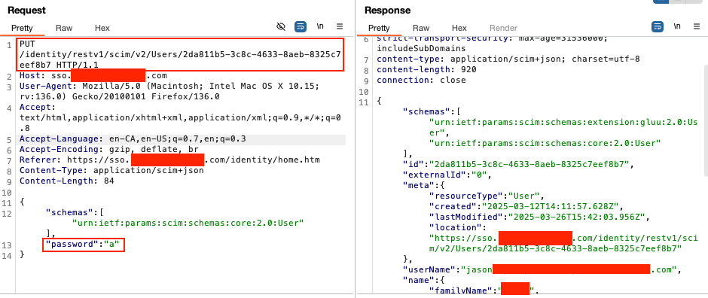Toggle hidden characters eye icon in Request
This screenshot has width=708, height=298.
281,27
